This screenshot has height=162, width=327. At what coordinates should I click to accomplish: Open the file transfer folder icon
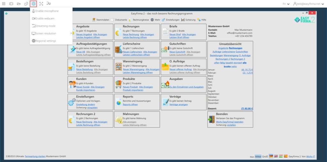point(19,4)
